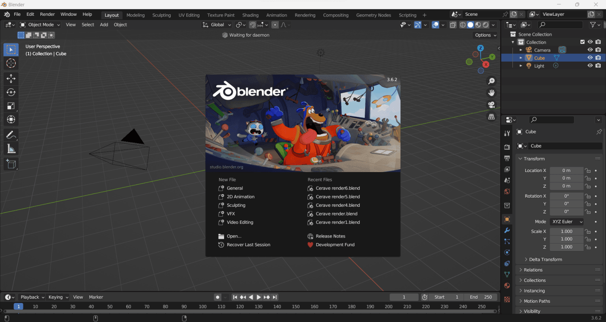Open the Object Mode dropdown
Viewport: 606px width, 322px height.
39,24
